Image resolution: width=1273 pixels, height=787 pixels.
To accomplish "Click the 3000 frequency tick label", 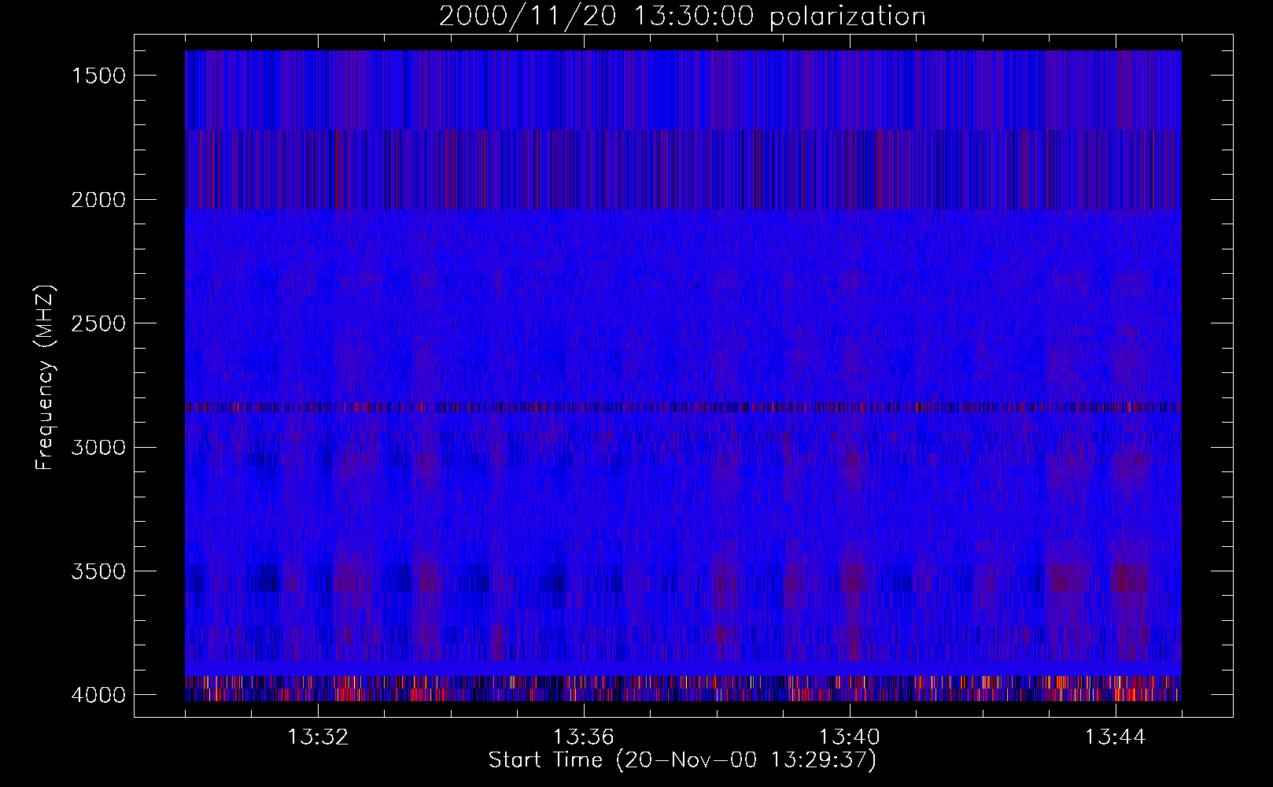I will coord(98,448).
